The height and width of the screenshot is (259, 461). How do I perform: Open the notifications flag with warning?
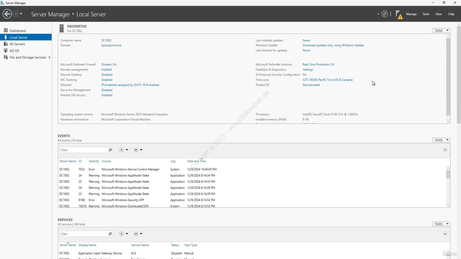399,14
